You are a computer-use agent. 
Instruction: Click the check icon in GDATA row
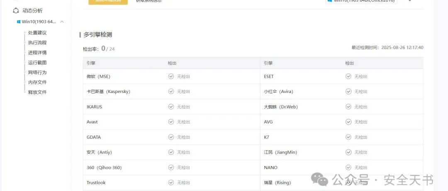171,137
